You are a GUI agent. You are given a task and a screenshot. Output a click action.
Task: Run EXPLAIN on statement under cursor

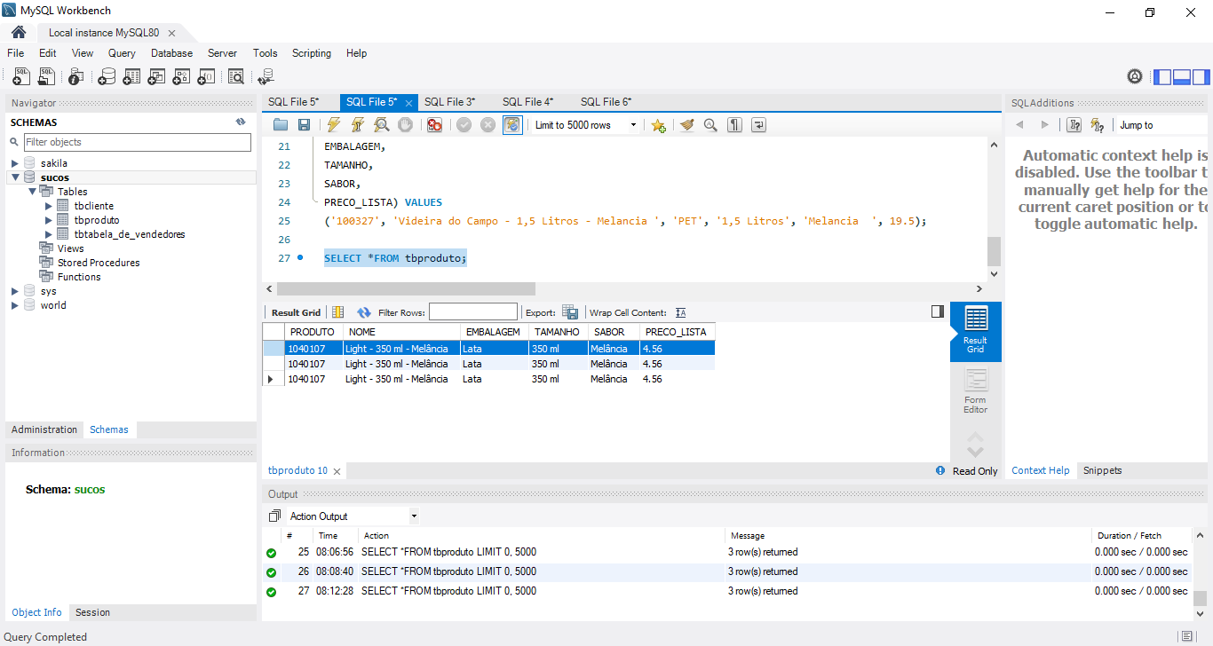pyautogui.click(x=381, y=125)
